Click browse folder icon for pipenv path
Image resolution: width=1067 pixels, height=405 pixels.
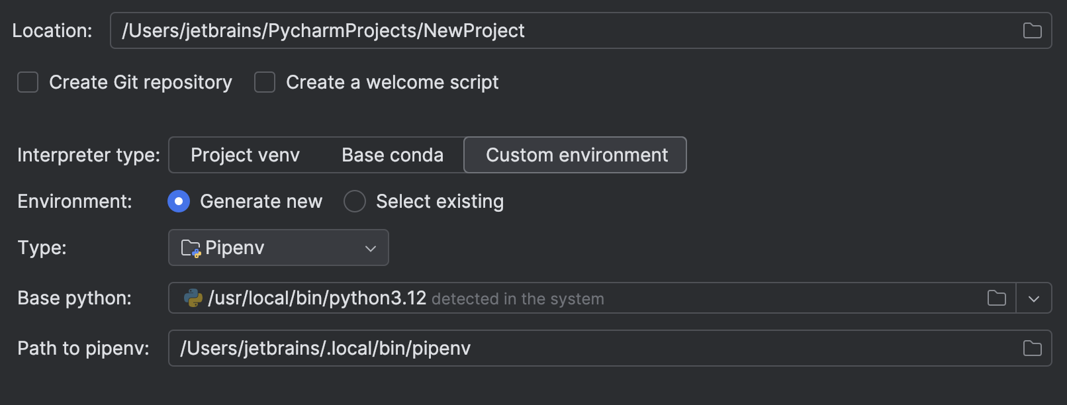(x=1032, y=348)
